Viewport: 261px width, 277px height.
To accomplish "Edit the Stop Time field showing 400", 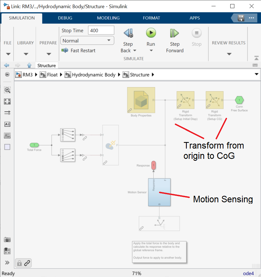I will click(101, 30).
